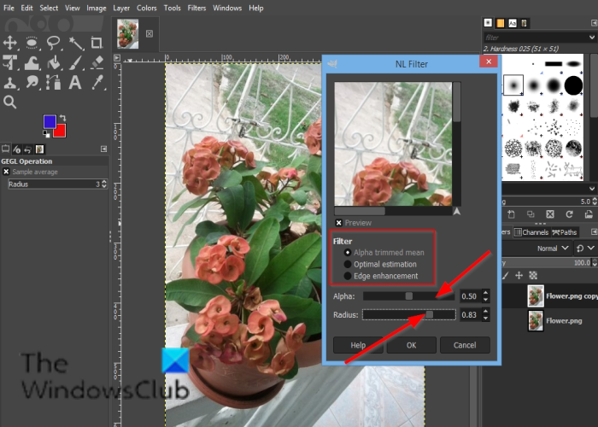Screen dimensions: 598x427
Task: Select the Fuzzy Select magic wand tool
Action: (75, 43)
